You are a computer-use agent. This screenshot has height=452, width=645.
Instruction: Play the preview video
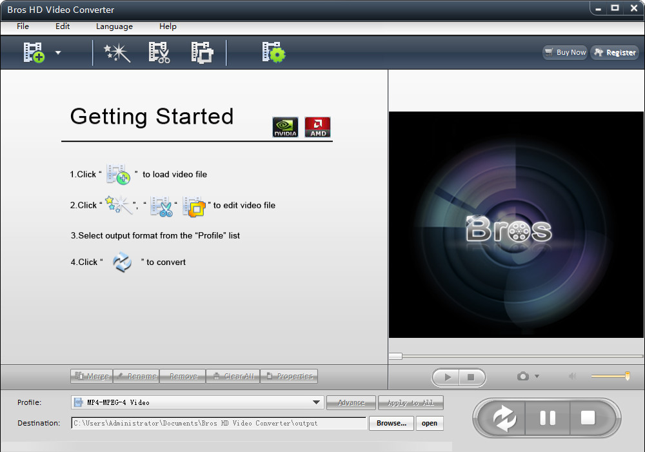click(446, 377)
